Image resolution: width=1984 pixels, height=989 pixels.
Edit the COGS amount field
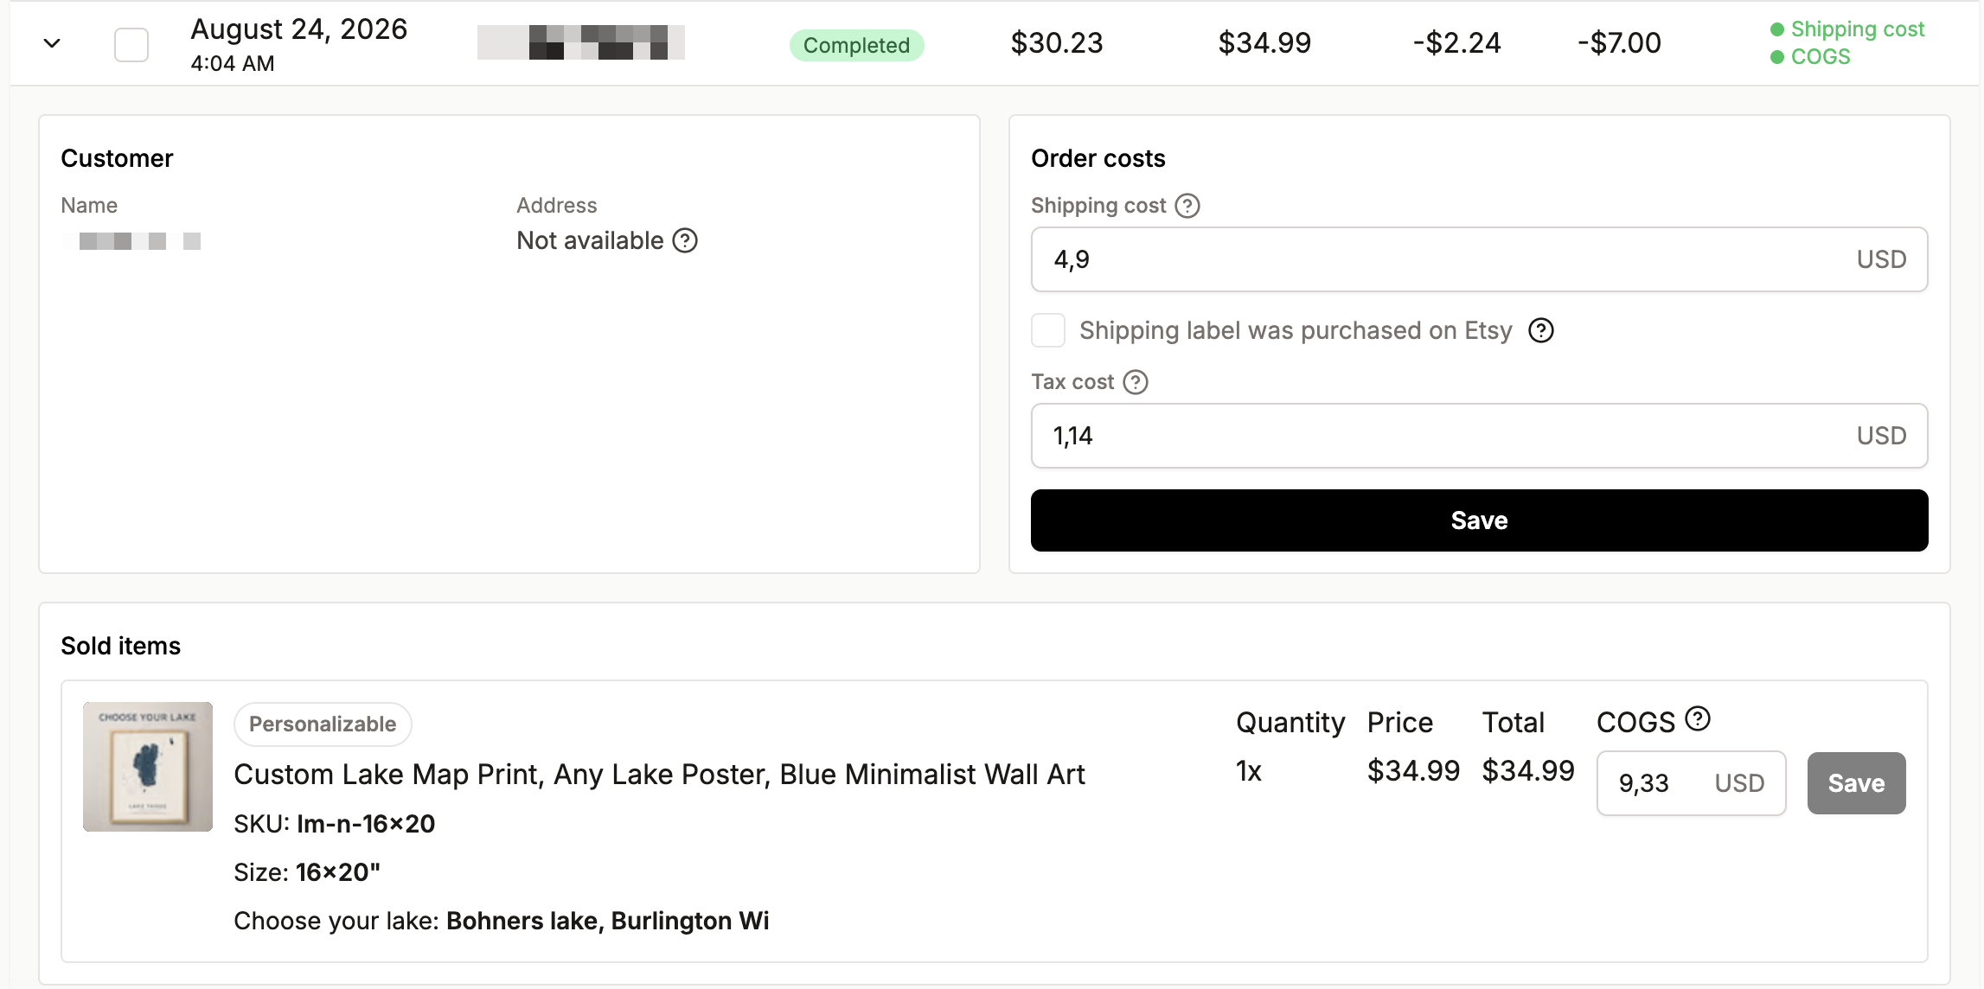[1691, 783]
